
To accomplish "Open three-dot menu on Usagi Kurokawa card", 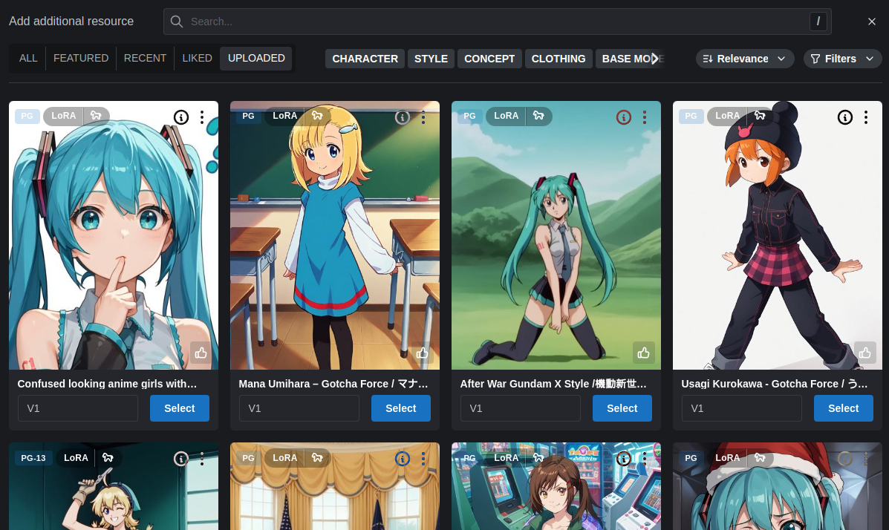I will coord(866,117).
